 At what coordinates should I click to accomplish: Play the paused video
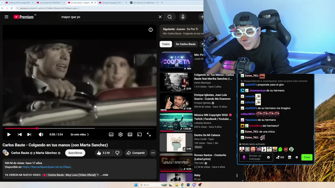point(9,134)
